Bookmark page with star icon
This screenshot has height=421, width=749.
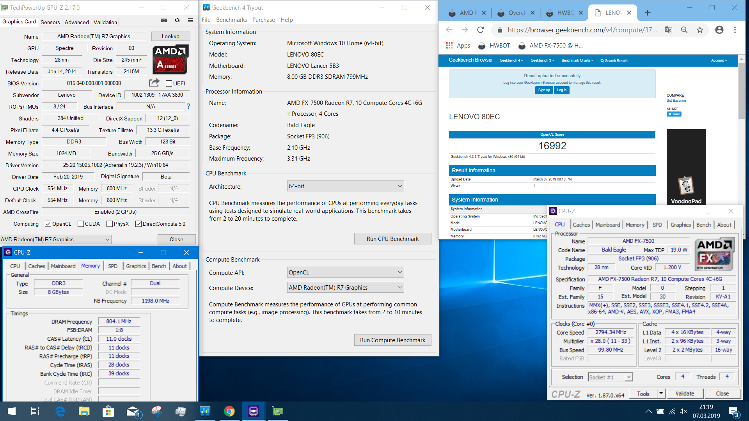[700, 30]
